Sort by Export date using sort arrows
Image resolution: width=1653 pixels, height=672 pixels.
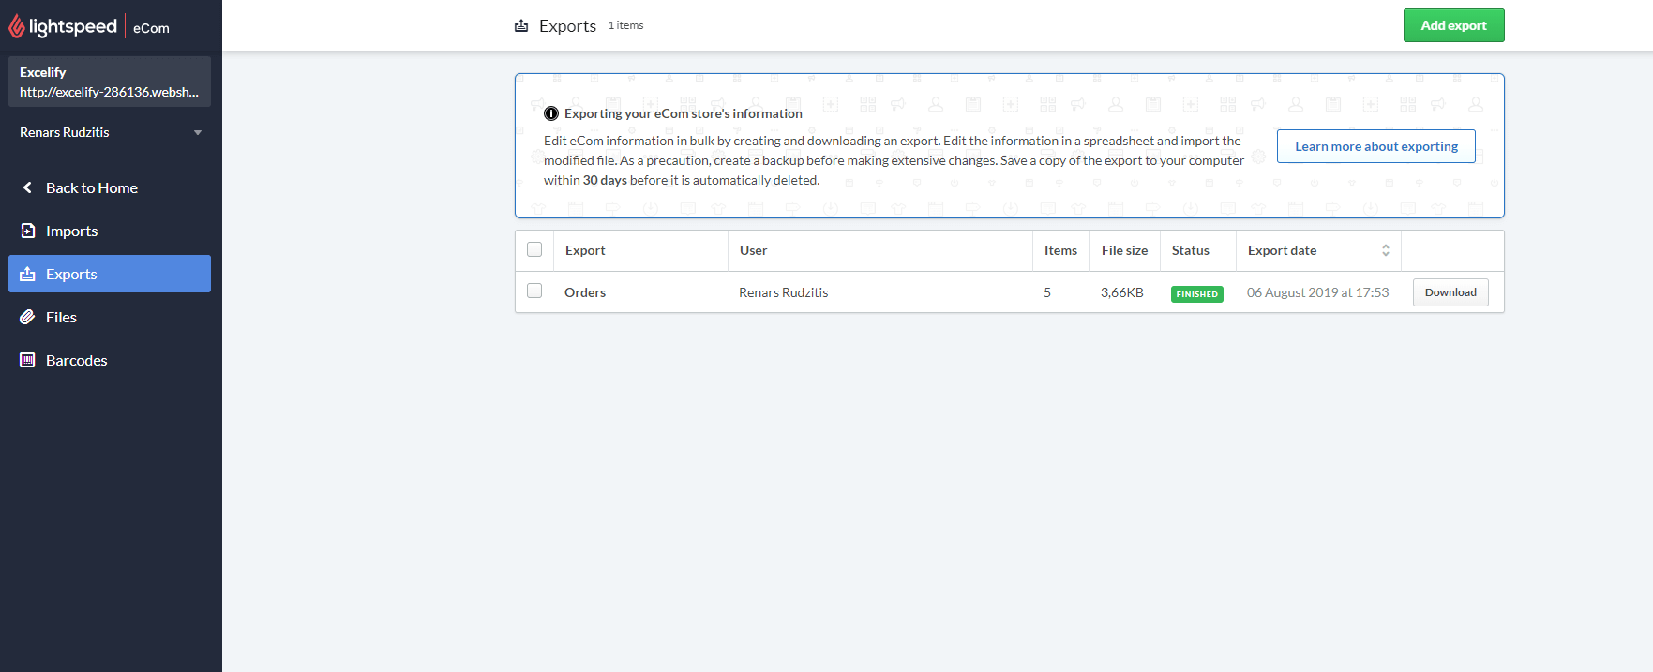(1386, 250)
